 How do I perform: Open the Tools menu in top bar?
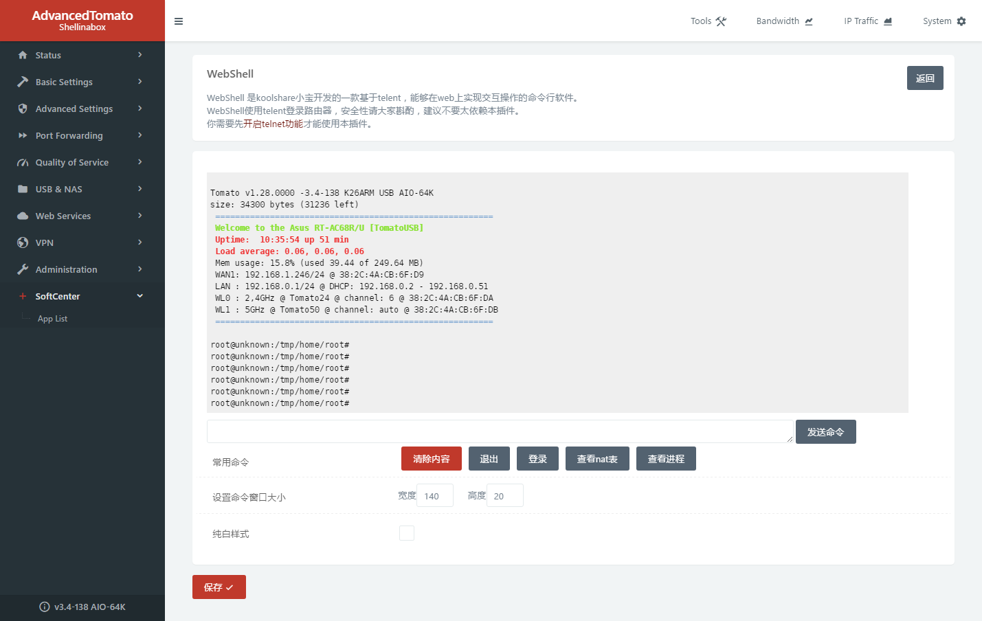pos(708,21)
